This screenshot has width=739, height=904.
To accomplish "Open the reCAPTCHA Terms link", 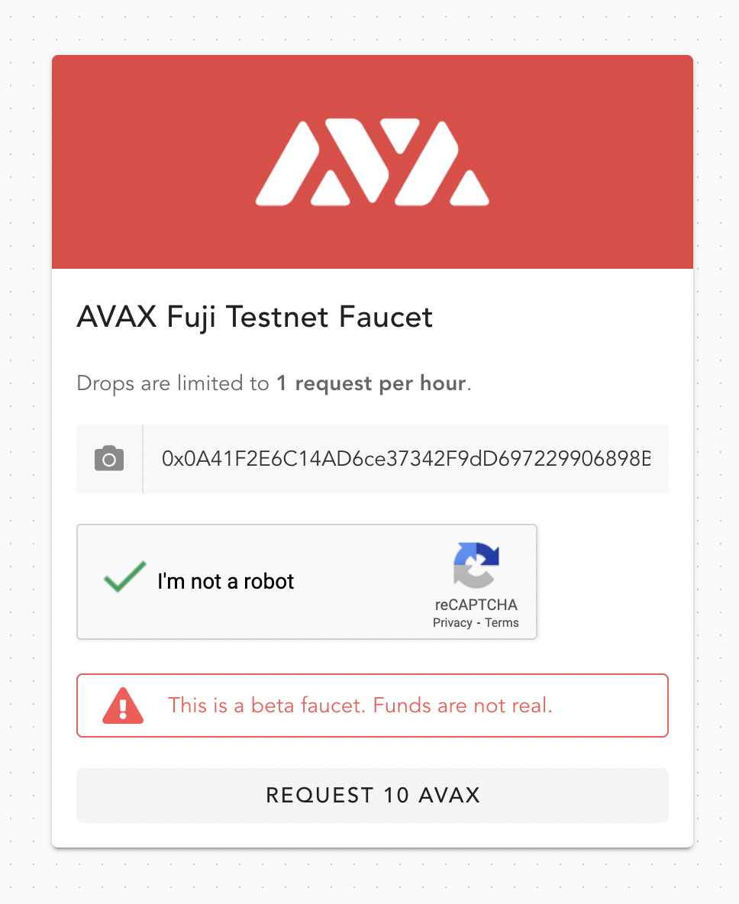I will [x=502, y=623].
